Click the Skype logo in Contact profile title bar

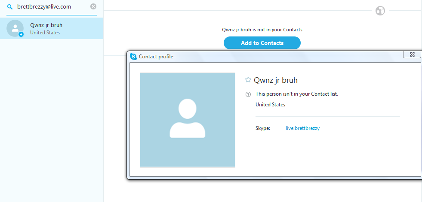point(133,57)
